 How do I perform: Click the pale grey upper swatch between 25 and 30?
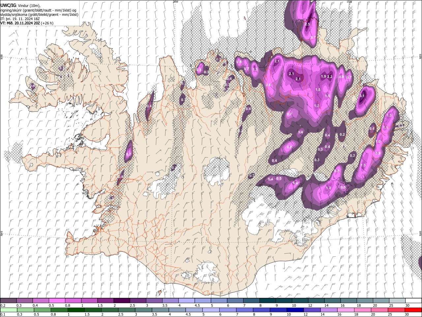click(x=397, y=301)
